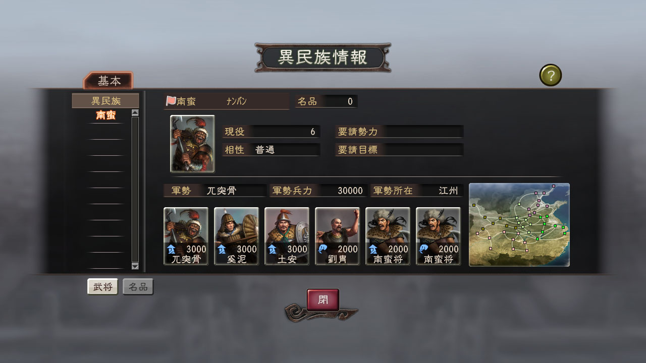
Task: Select the 劉貴 officer portrait card
Action: (337, 236)
